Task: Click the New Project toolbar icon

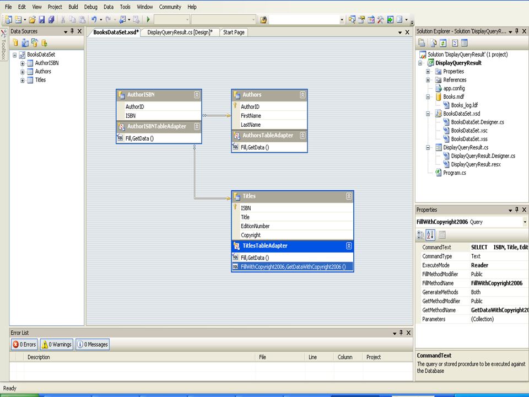Action: coord(9,20)
